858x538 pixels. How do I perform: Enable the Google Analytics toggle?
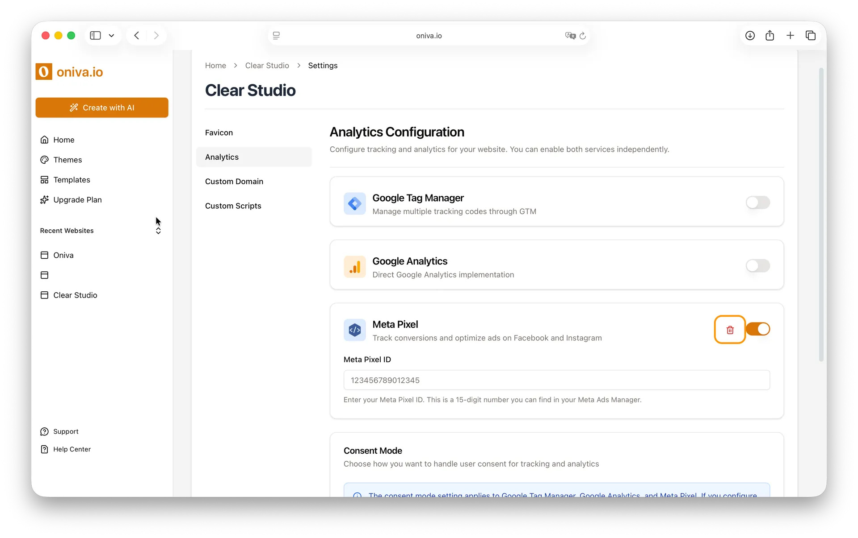[x=758, y=266]
